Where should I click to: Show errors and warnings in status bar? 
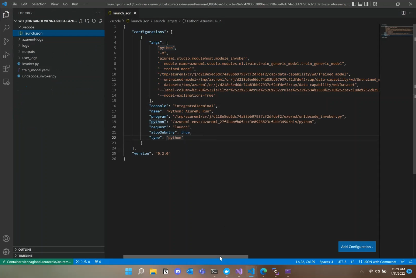(83, 262)
